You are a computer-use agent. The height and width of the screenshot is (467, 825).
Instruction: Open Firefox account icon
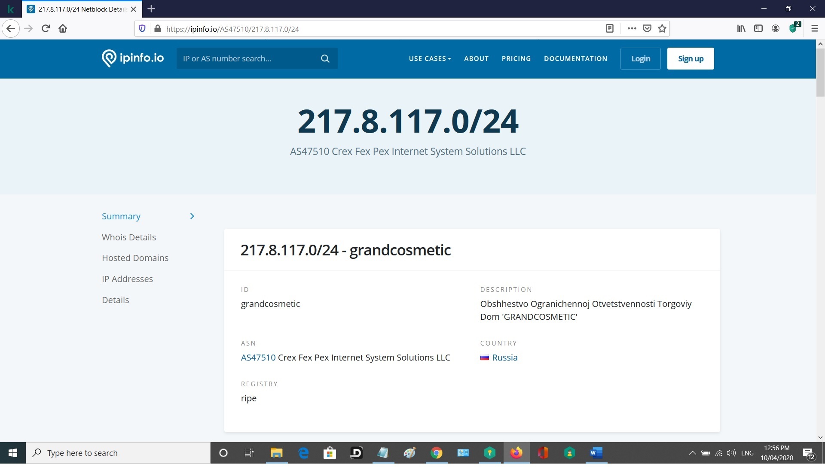tap(776, 29)
